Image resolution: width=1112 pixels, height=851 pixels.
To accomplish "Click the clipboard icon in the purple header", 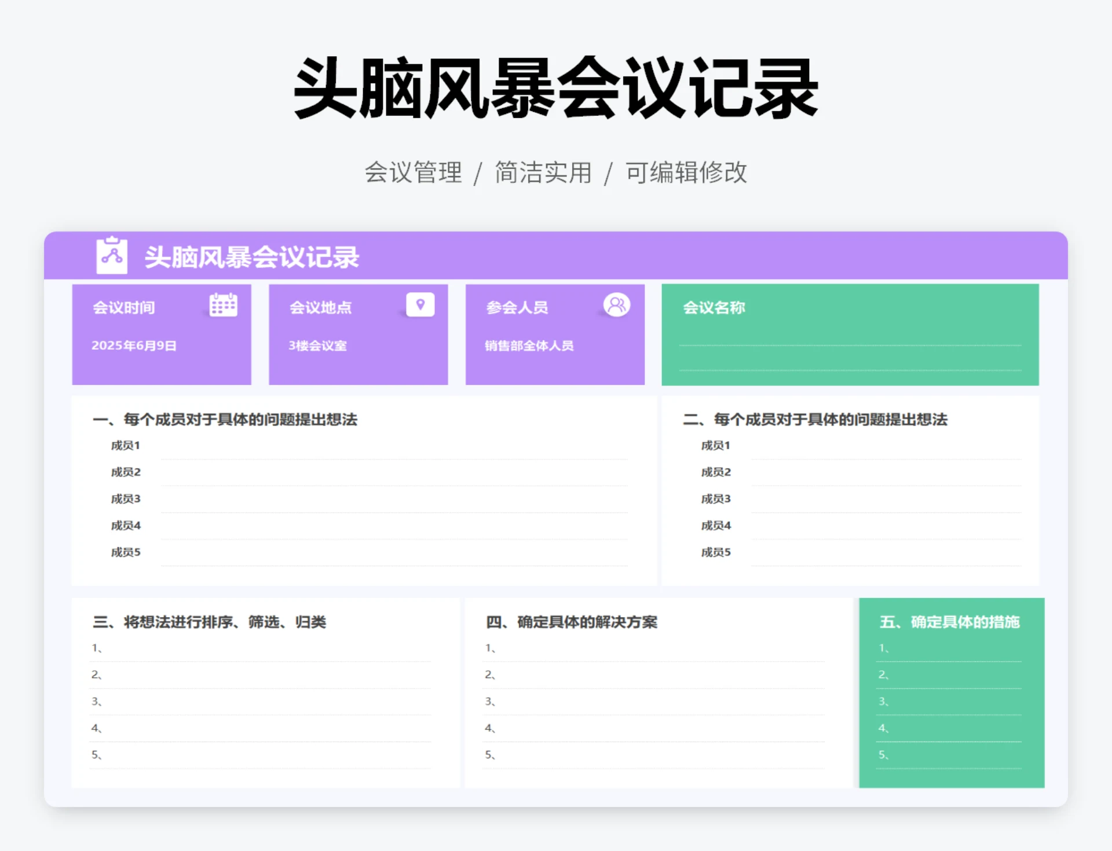I will click(112, 255).
